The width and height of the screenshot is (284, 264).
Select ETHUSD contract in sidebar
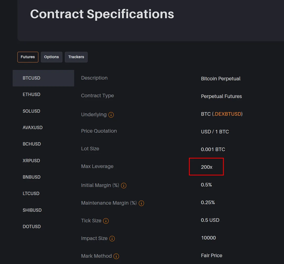pos(32,94)
